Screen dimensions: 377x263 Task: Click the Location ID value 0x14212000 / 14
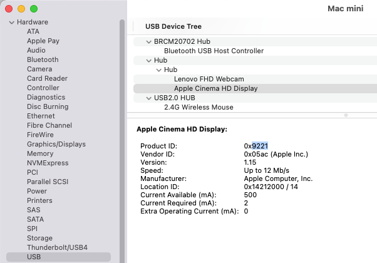pos(271,187)
